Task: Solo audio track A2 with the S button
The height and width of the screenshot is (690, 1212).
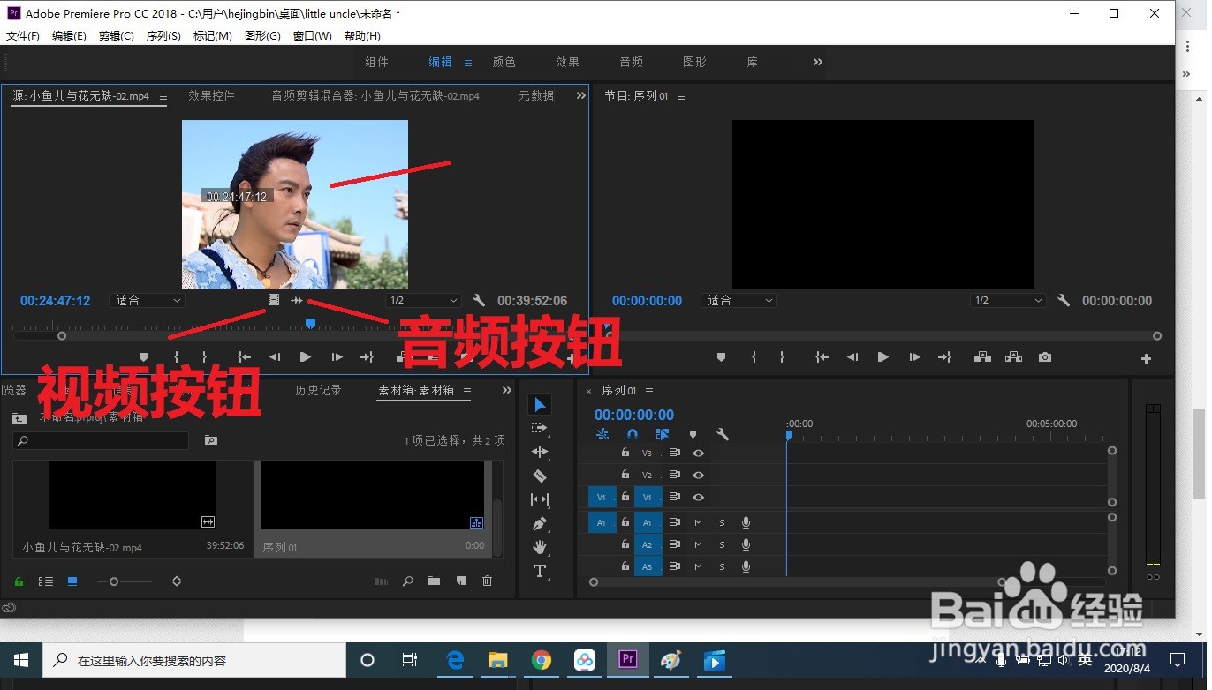Action: pos(722,544)
